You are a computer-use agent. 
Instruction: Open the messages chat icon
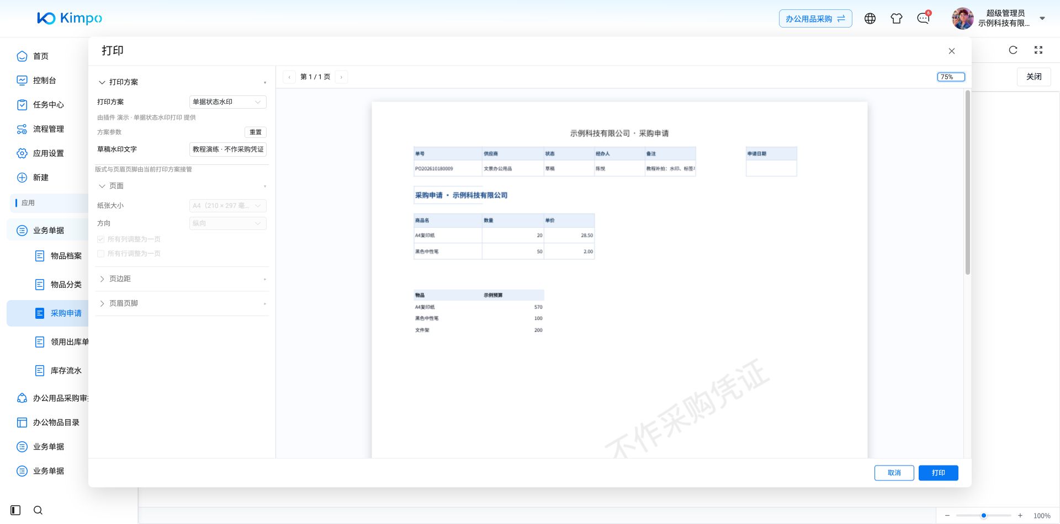point(923,19)
